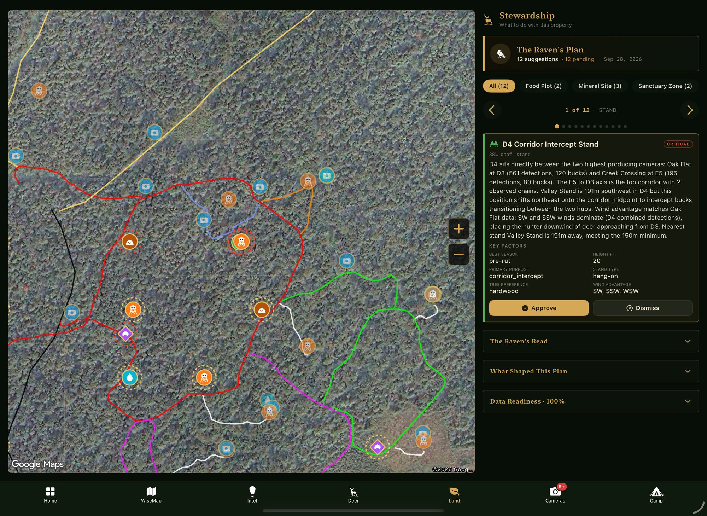Expand What Shaped This Plan section
The image size is (707, 516).
(591, 371)
